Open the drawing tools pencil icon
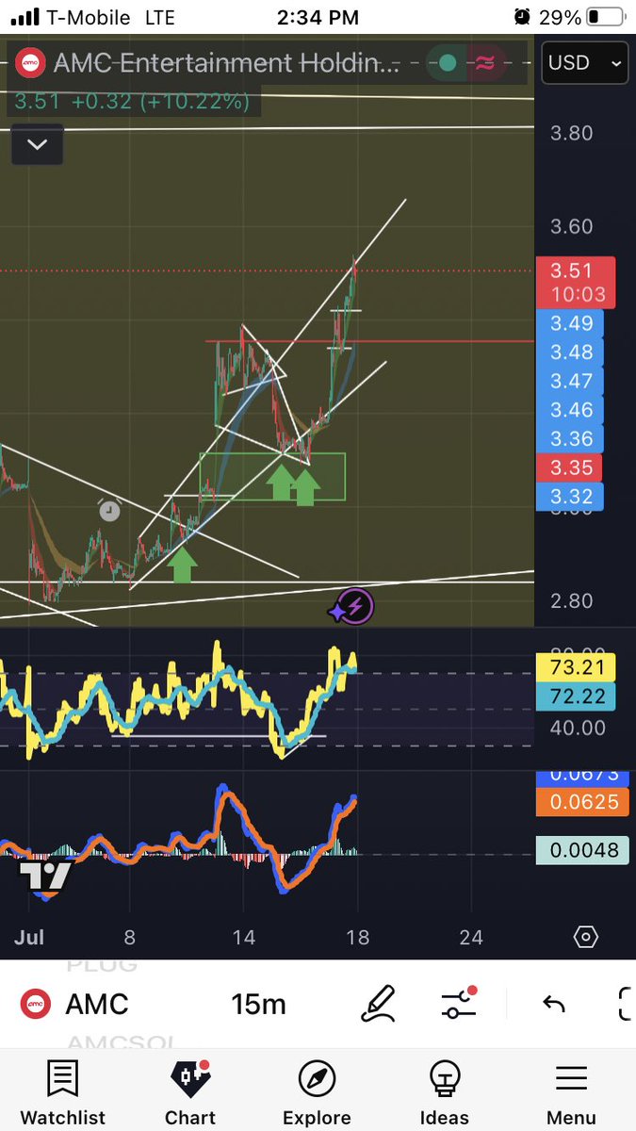 pyautogui.click(x=378, y=1004)
